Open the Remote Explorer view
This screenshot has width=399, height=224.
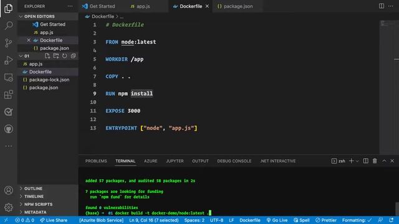[8, 77]
